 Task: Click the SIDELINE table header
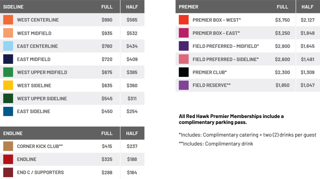(13, 7)
